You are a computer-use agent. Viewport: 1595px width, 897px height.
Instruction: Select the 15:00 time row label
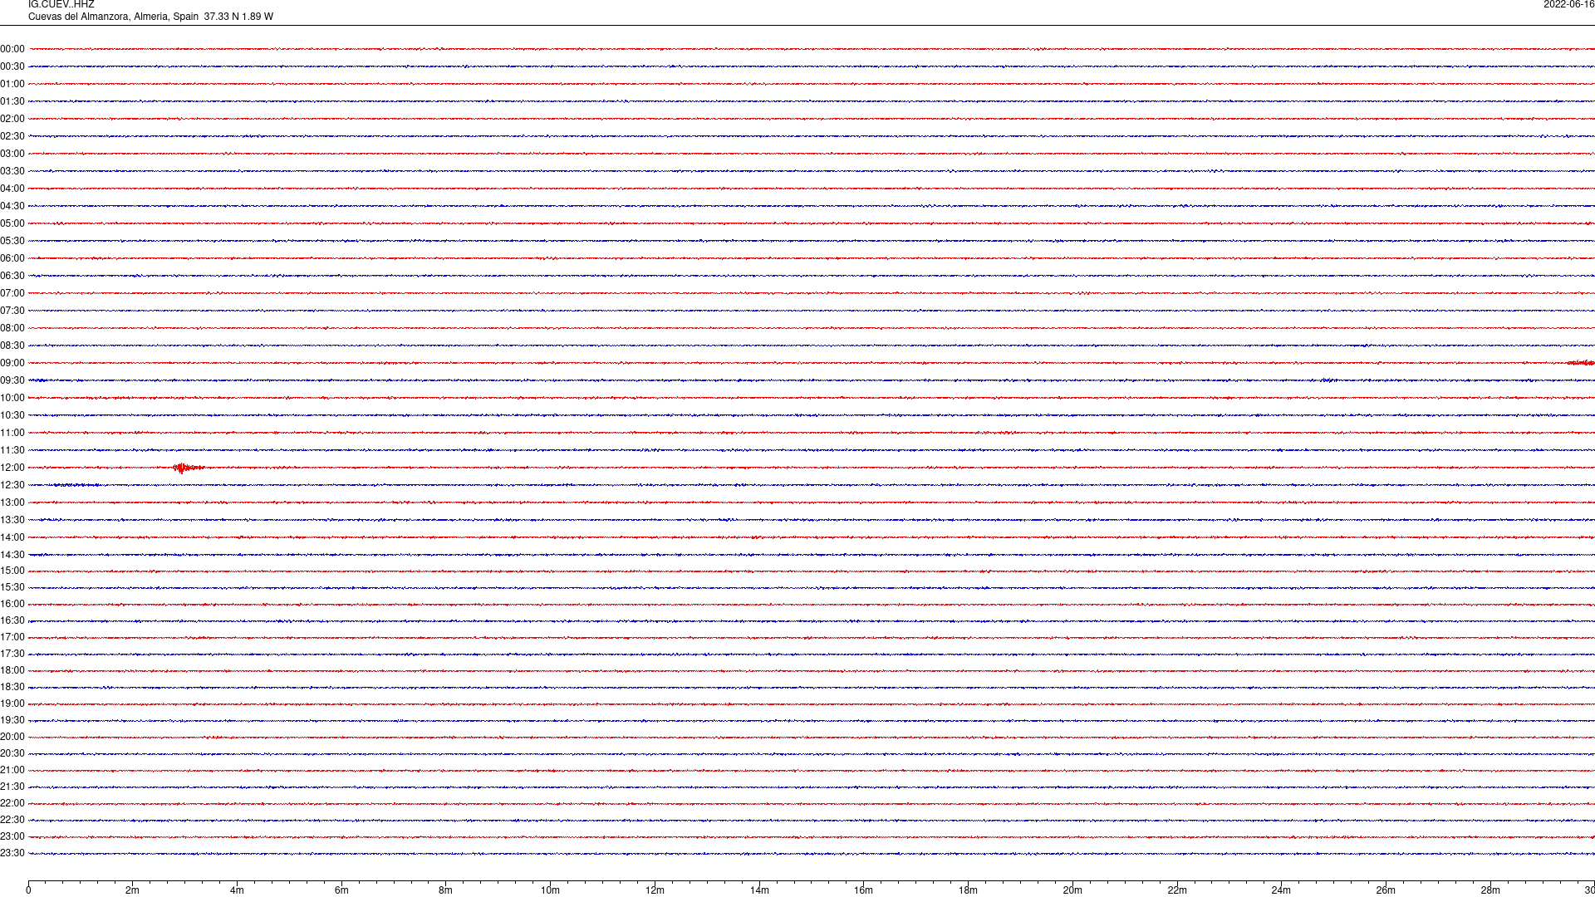(12, 571)
